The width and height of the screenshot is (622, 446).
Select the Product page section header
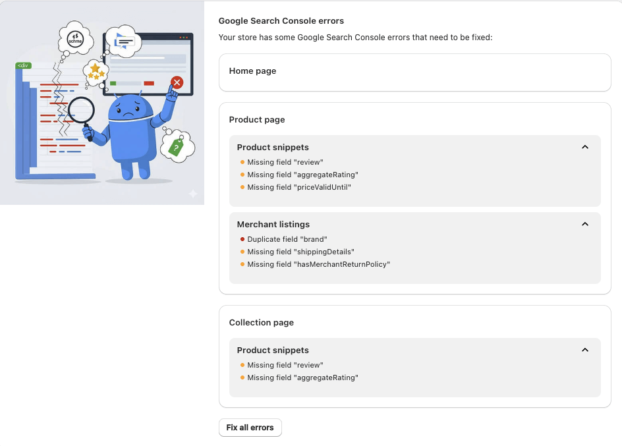[x=257, y=120]
